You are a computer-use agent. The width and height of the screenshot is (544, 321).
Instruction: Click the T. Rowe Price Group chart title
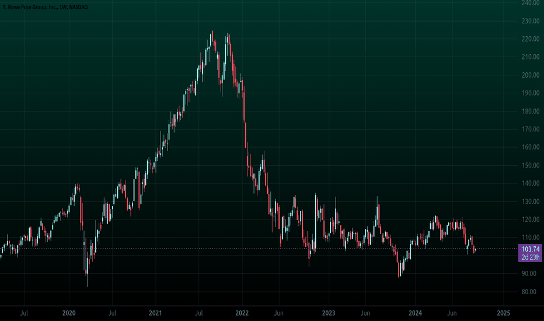coord(45,7)
